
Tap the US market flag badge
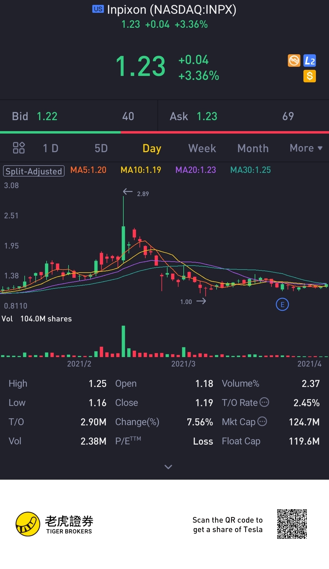(x=98, y=9)
